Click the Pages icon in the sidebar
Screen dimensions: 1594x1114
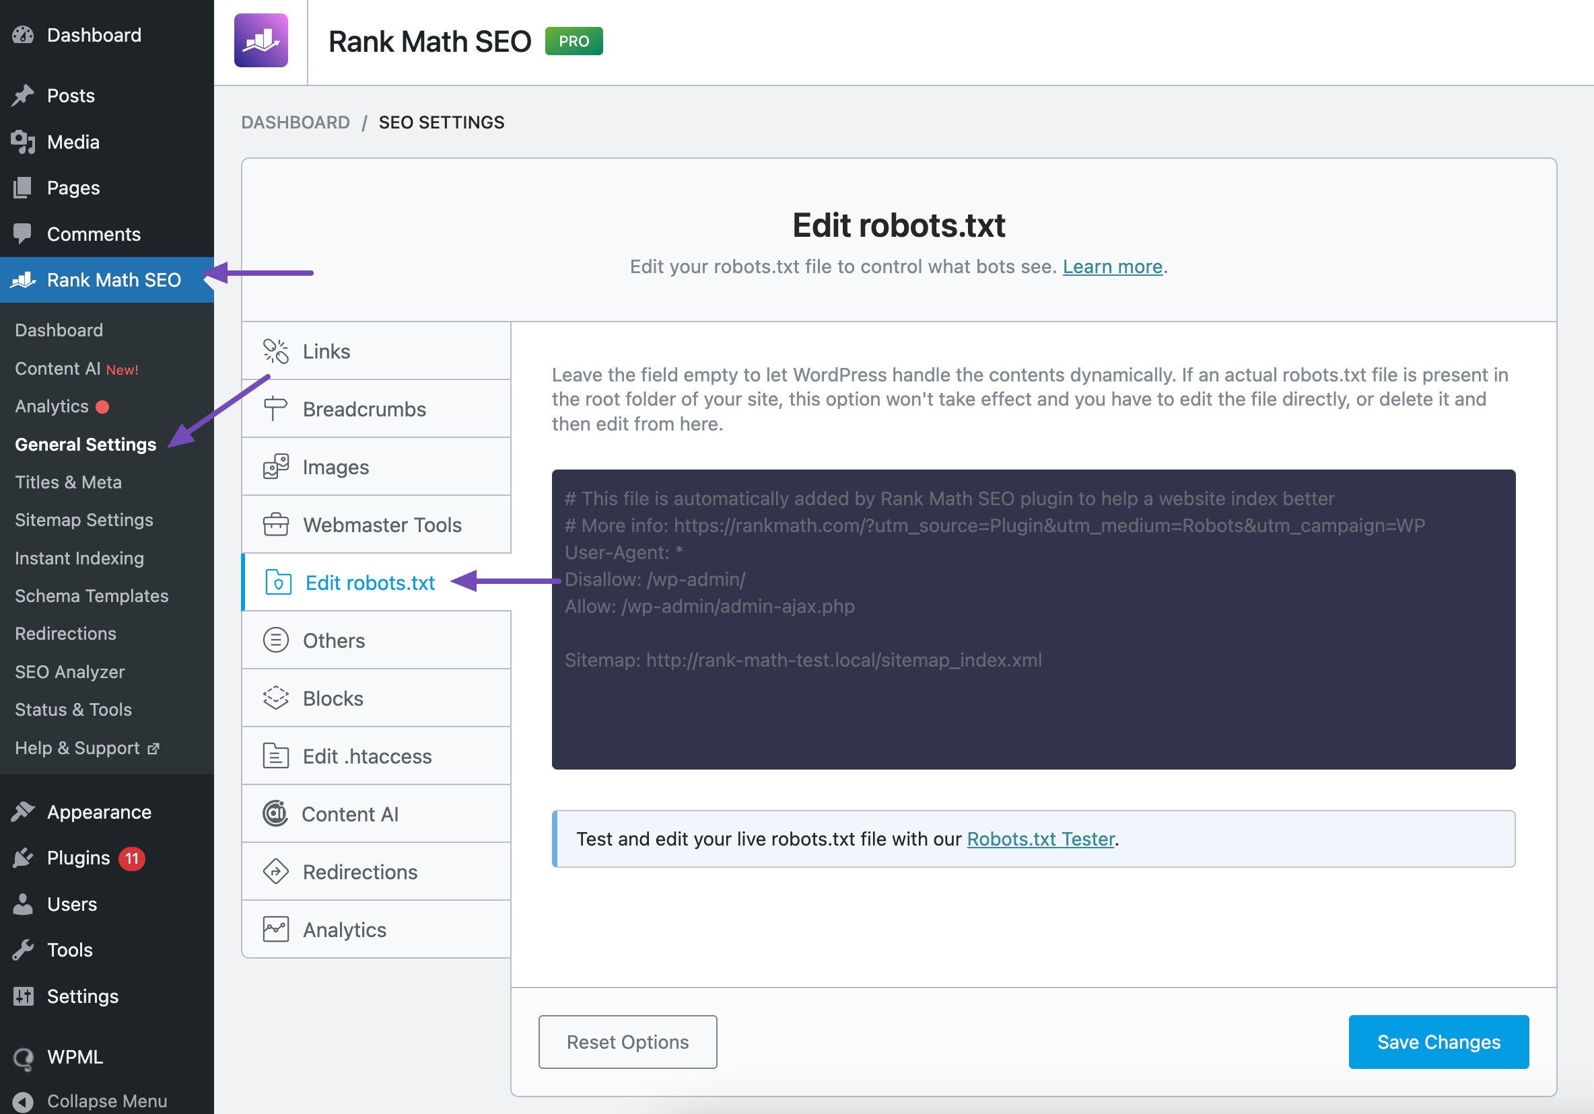pyautogui.click(x=23, y=187)
